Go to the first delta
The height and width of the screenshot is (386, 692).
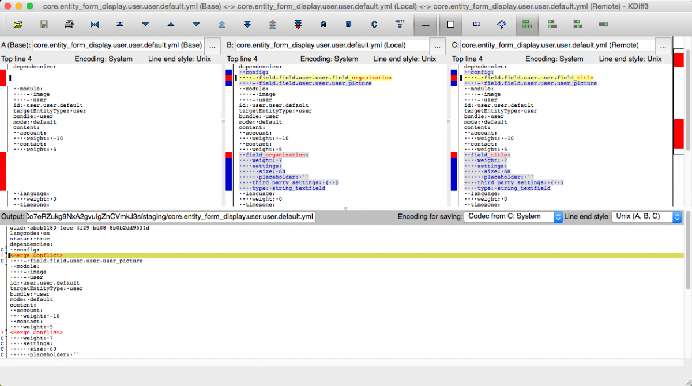point(120,24)
